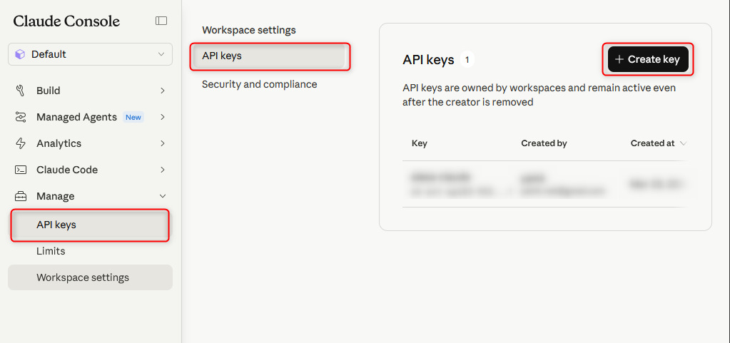
Task: Select the API keys settings tab
Action: (x=270, y=56)
